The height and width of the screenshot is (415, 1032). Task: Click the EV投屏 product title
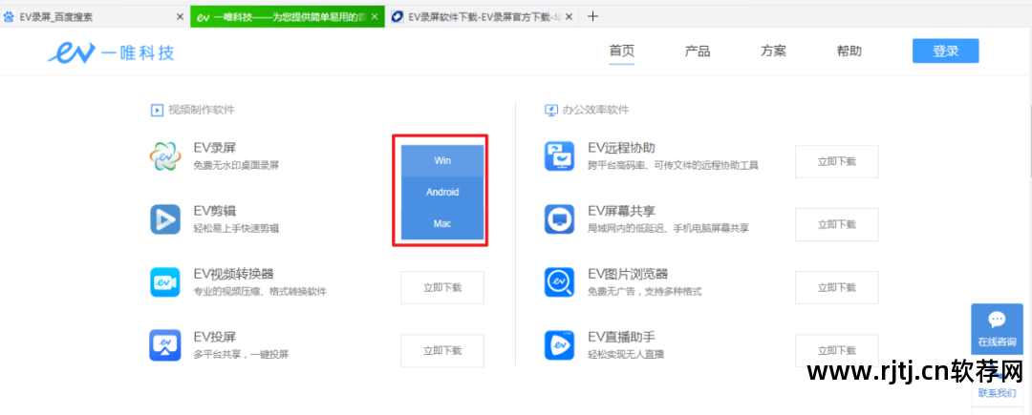coord(215,338)
